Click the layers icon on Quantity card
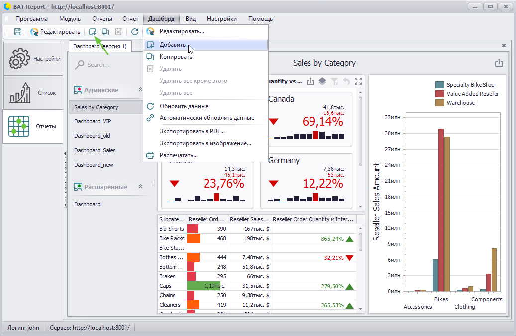 pos(322,81)
